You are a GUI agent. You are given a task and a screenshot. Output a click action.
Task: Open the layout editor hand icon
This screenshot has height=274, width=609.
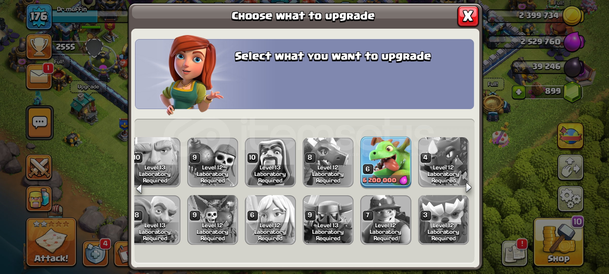click(570, 167)
